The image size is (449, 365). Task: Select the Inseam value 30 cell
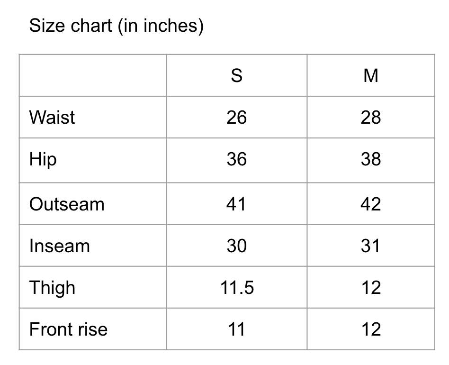pos(236,246)
